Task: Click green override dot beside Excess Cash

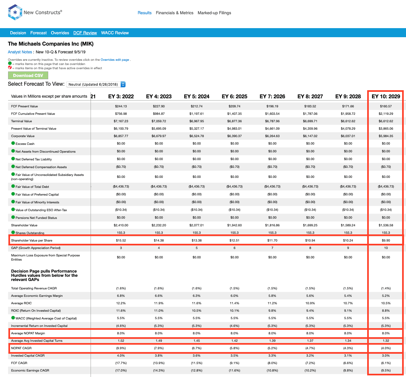Action: pyautogui.click(x=13, y=143)
